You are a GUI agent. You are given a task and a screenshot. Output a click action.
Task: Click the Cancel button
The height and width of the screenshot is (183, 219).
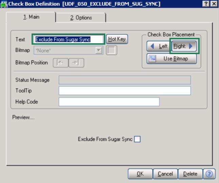pyautogui.click(x=165, y=174)
